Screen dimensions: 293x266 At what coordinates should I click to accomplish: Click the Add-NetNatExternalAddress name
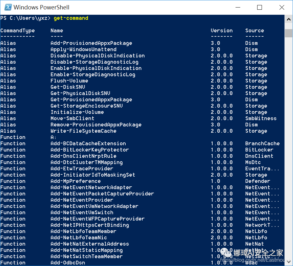(x=90, y=244)
